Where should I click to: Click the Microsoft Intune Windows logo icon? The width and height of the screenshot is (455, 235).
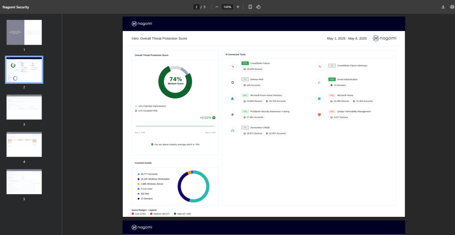click(x=319, y=99)
